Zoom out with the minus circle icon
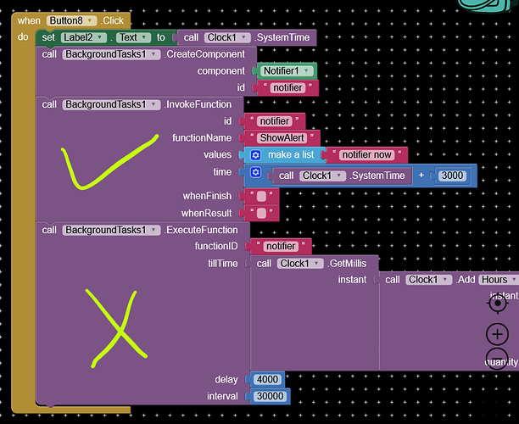Viewport: 519px width, 424px height. 497,359
